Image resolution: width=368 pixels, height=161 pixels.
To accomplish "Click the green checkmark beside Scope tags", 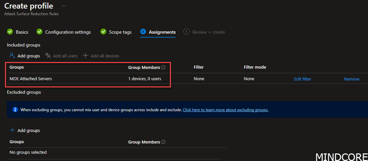I will pyautogui.click(x=103, y=32).
